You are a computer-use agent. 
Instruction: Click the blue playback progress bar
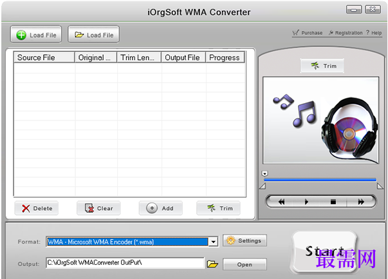(320, 180)
